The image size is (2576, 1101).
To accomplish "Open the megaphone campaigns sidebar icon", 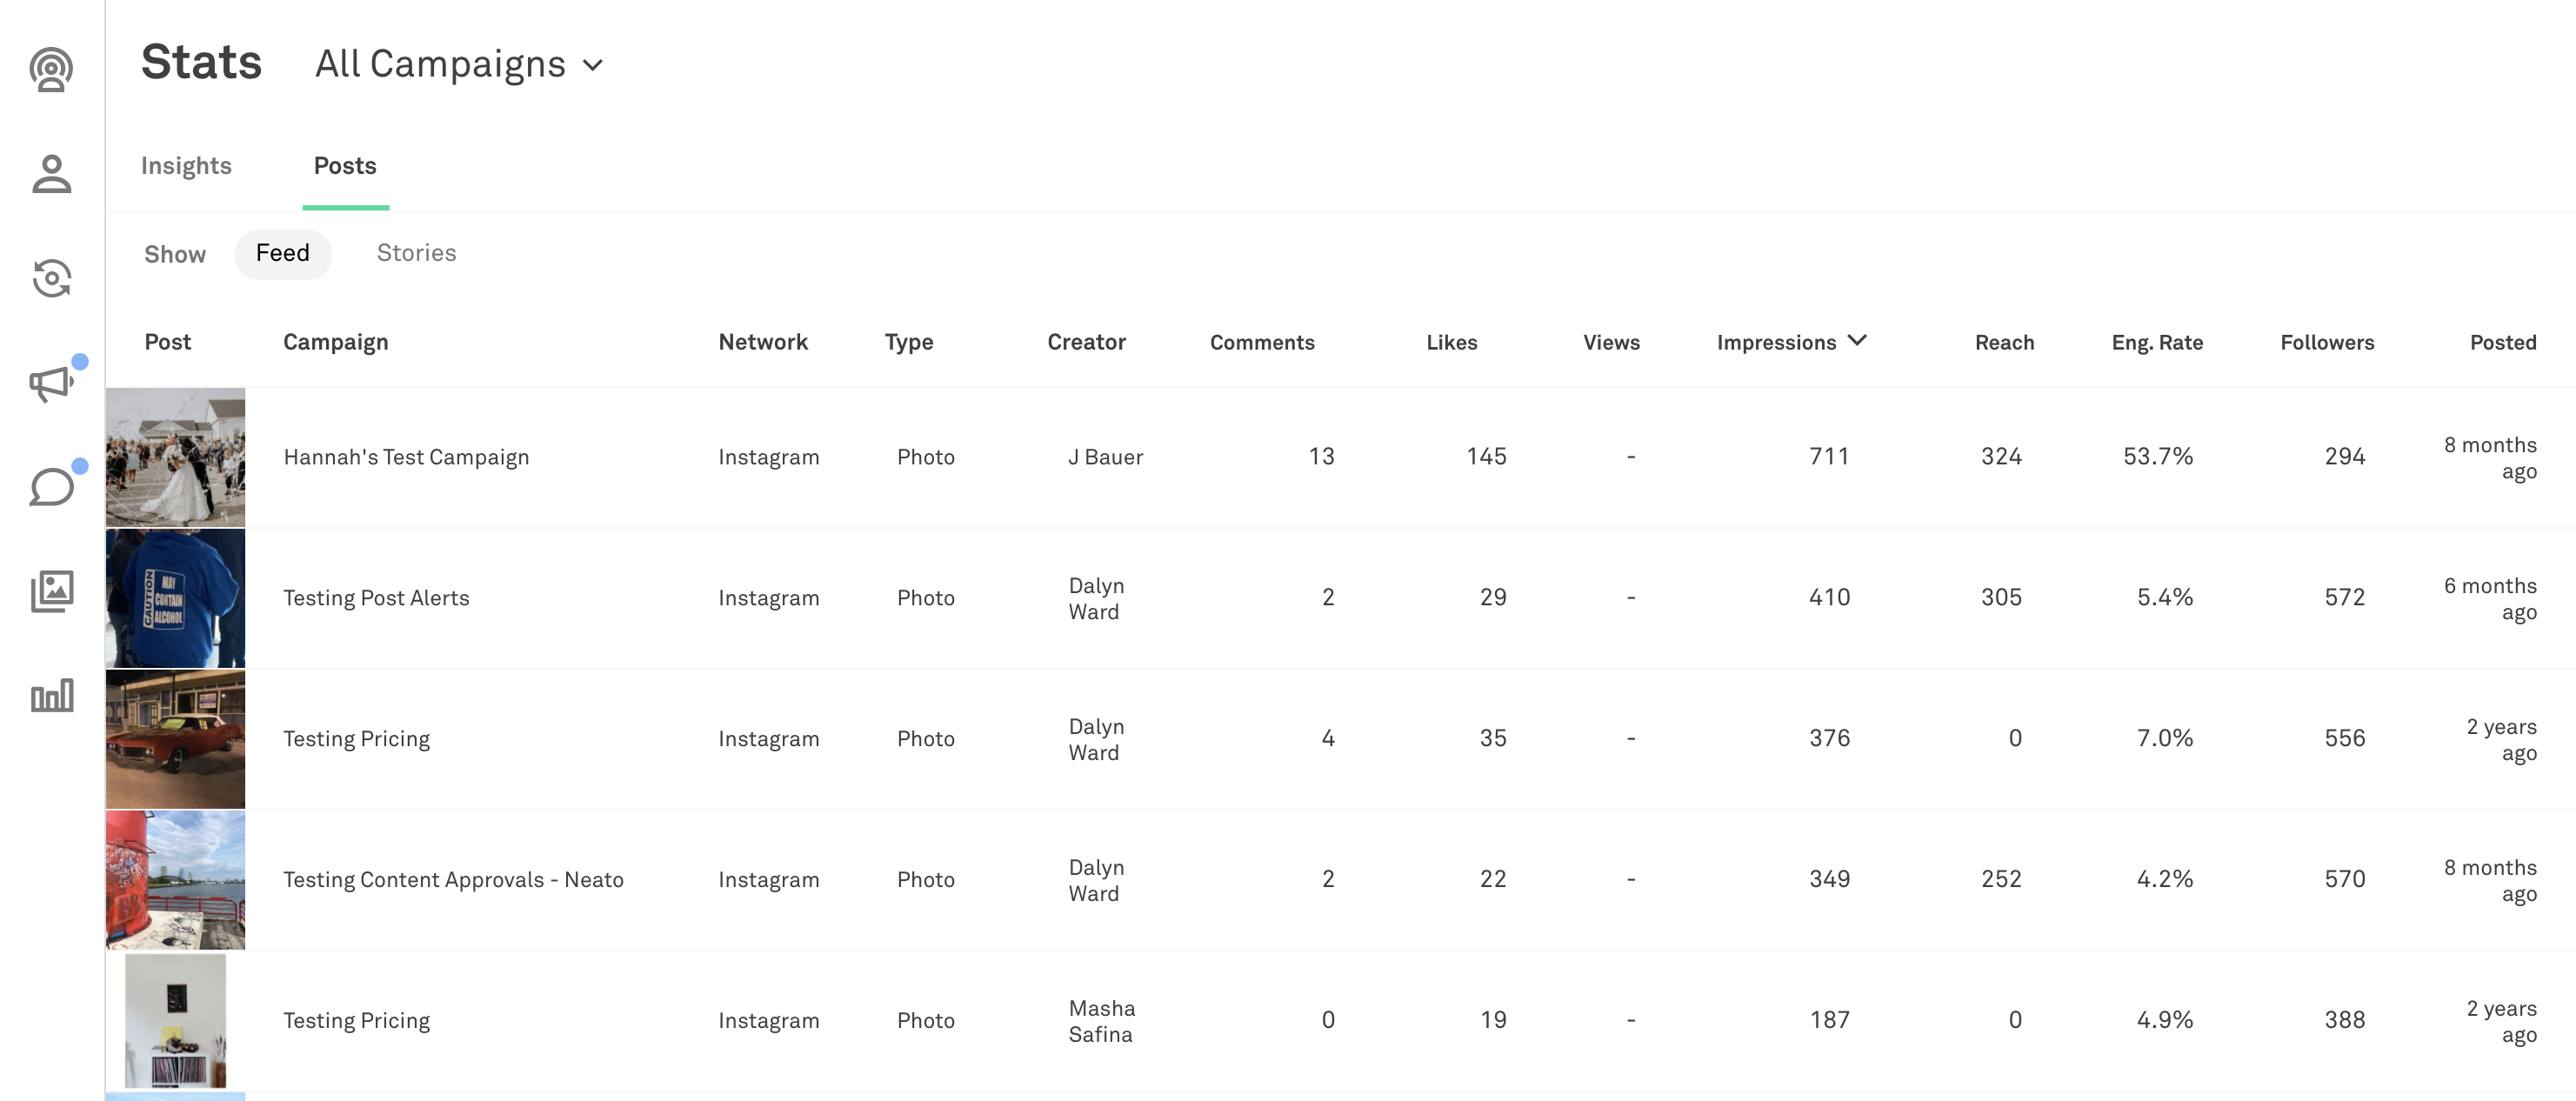I will pyautogui.click(x=51, y=383).
